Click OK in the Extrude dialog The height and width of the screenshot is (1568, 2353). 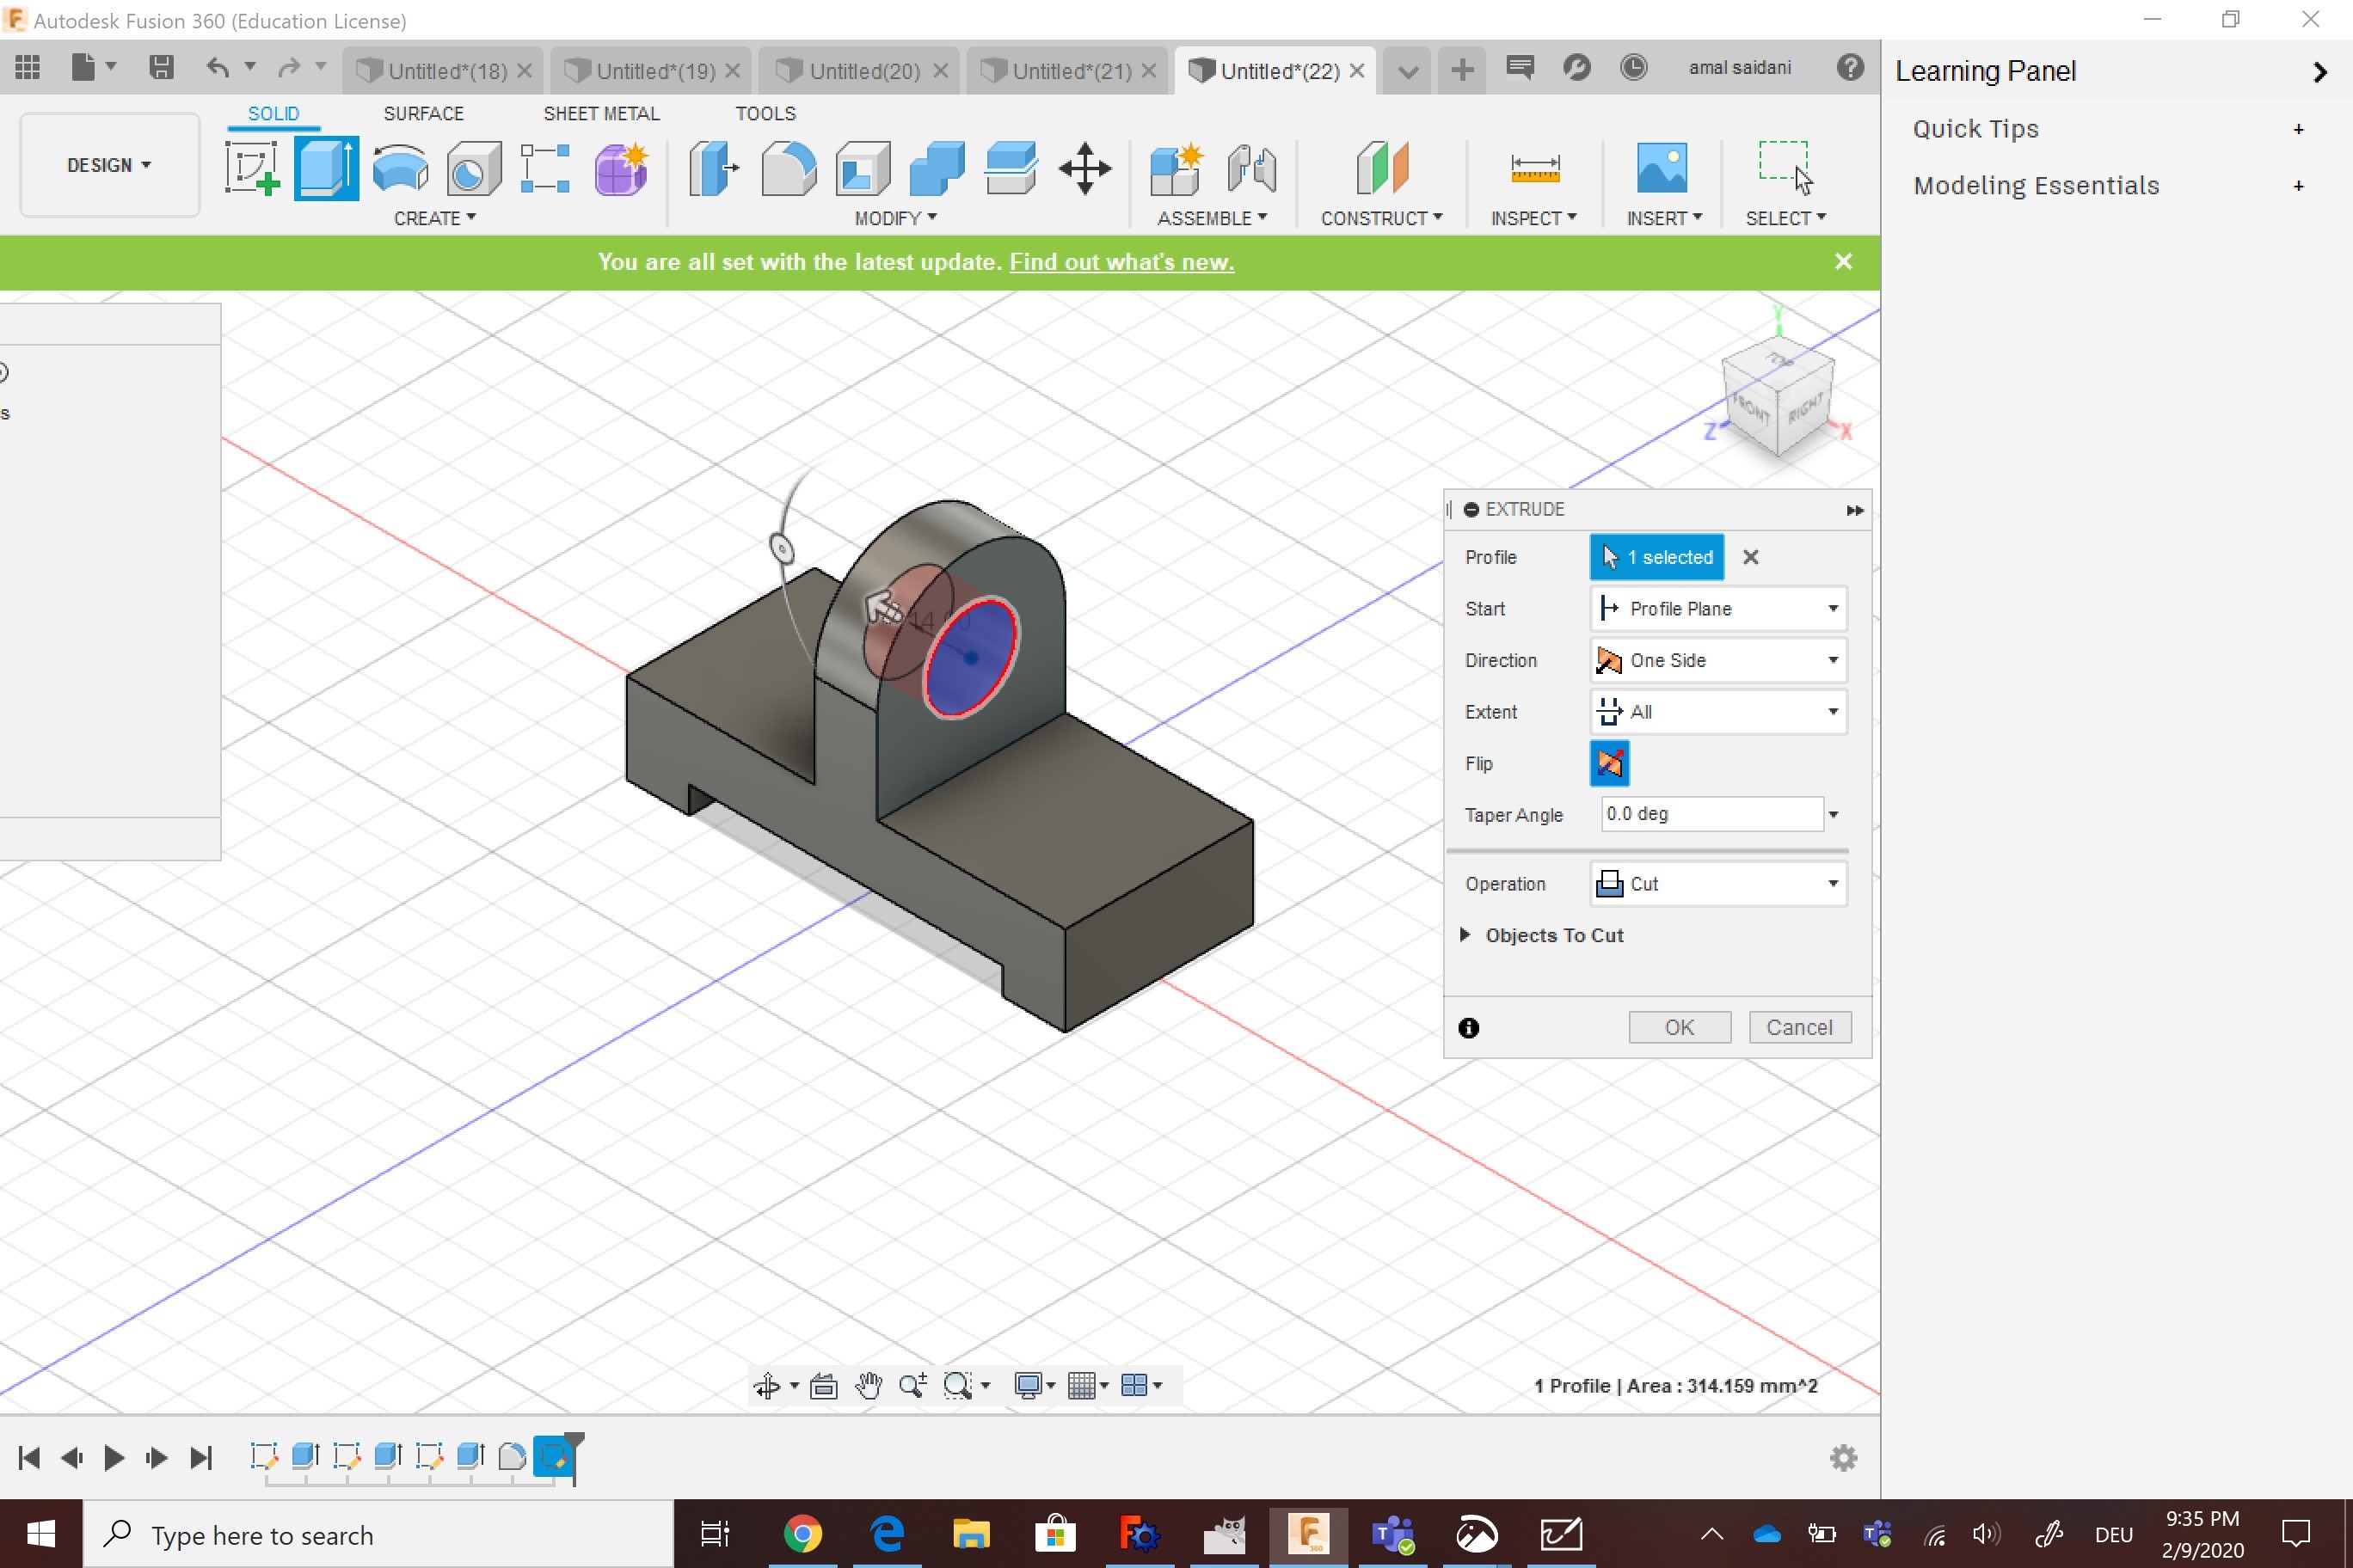click(1679, 1027)
